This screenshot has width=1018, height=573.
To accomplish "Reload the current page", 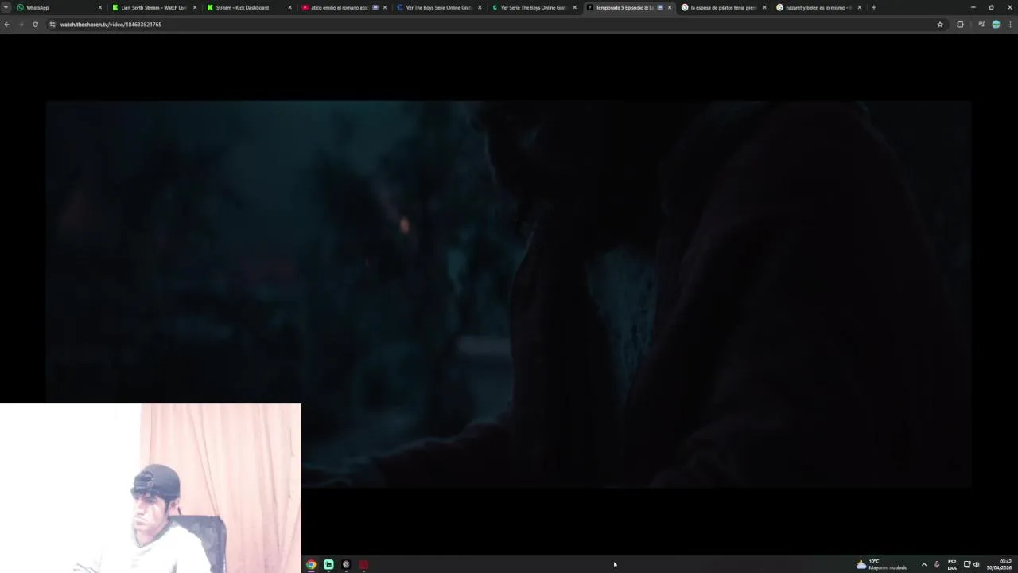I will pos(35,25).
